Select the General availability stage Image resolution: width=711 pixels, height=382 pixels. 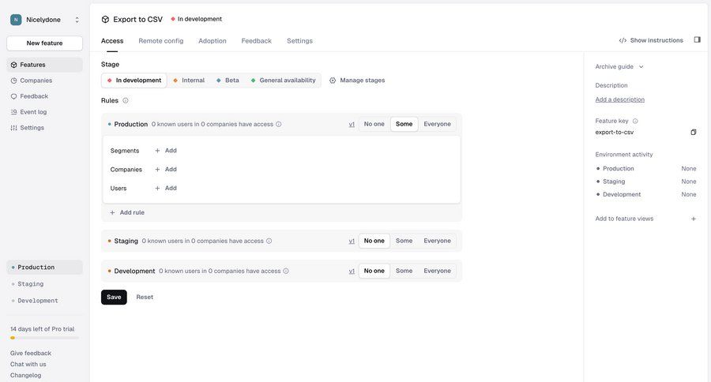pyautogui.click(x=284, y=81)
